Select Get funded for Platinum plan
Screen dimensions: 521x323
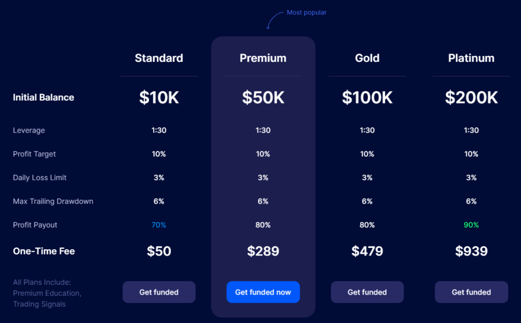click(x=471, y=292)
